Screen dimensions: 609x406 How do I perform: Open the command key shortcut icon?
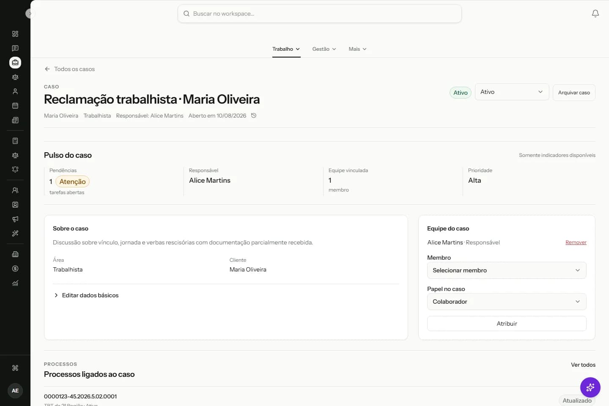(x=15, y=368)
